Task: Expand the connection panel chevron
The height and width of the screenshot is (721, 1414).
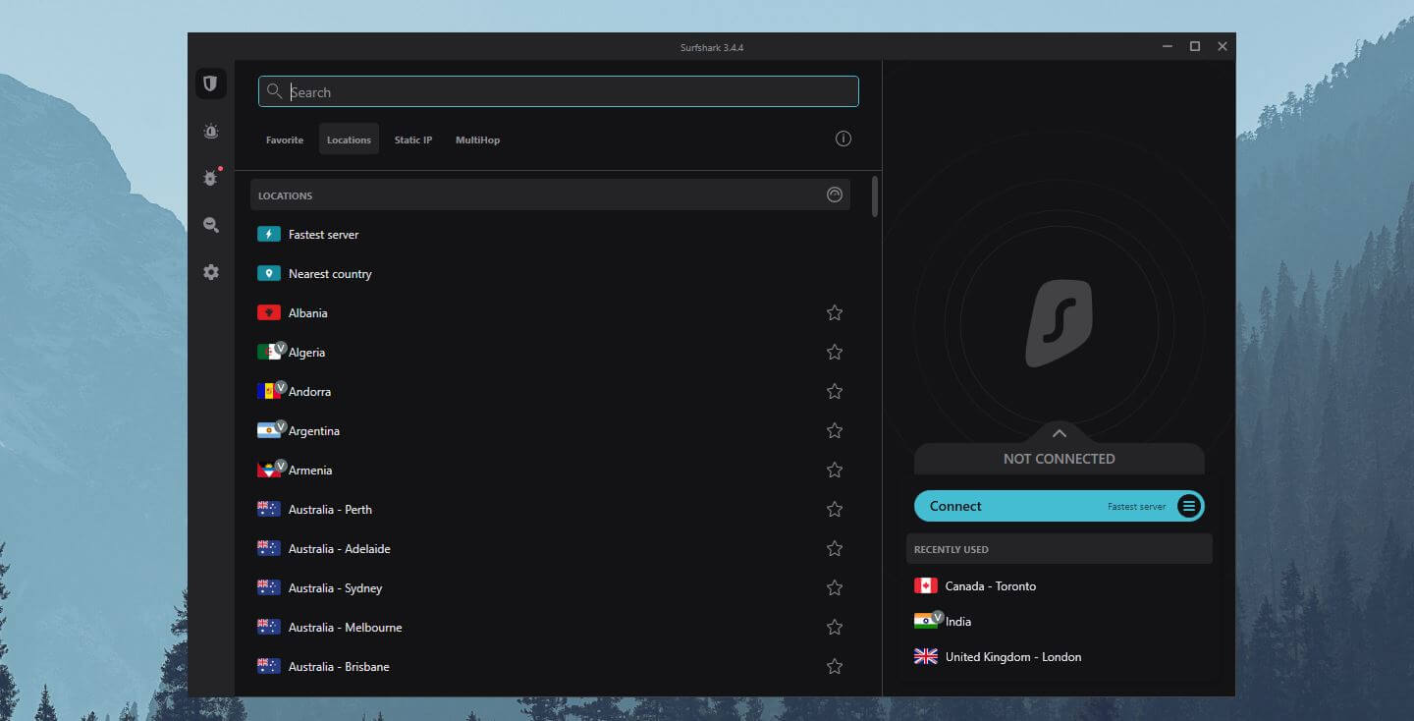Action: [x=1059, y=433]
